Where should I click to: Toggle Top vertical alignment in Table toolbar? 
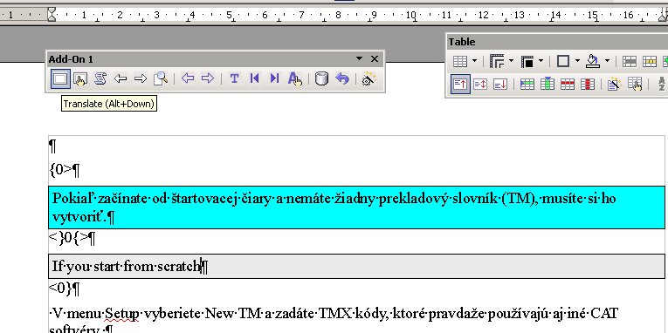pos(460,84)
